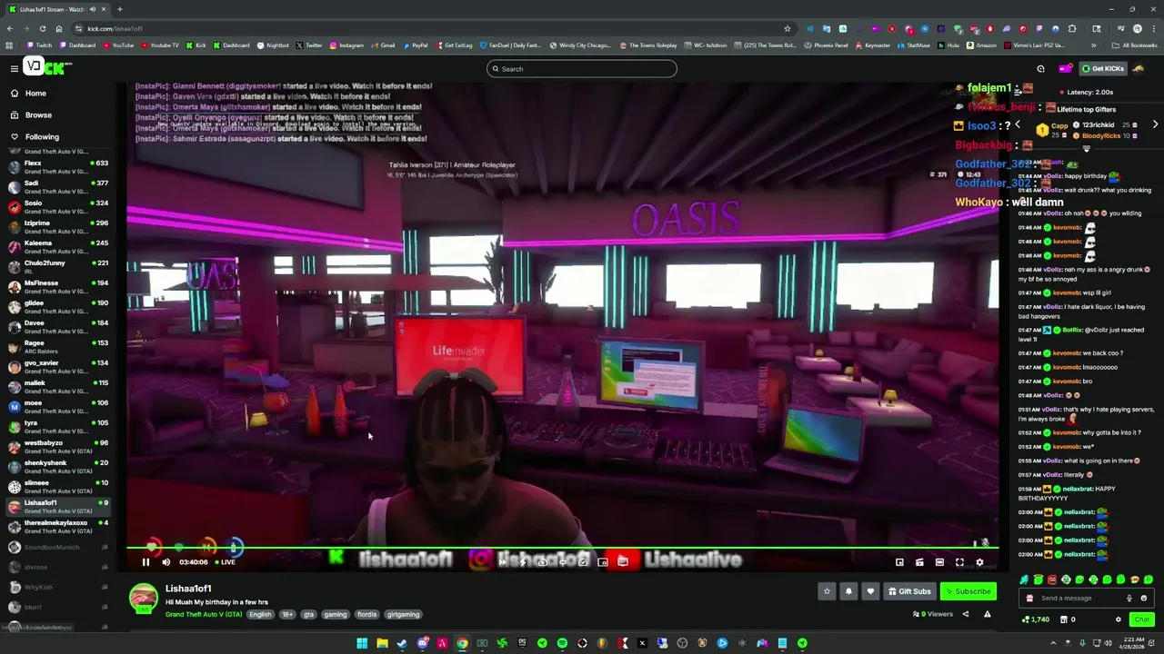Toggle bell notifications for Lishaa1of1

848,591
